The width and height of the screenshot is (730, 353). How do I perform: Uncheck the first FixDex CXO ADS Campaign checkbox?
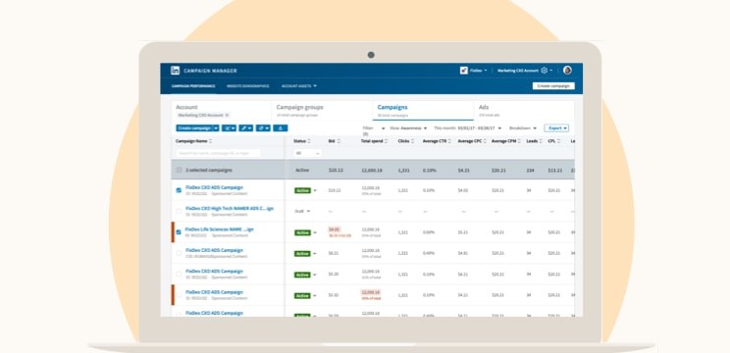[179, 190]
